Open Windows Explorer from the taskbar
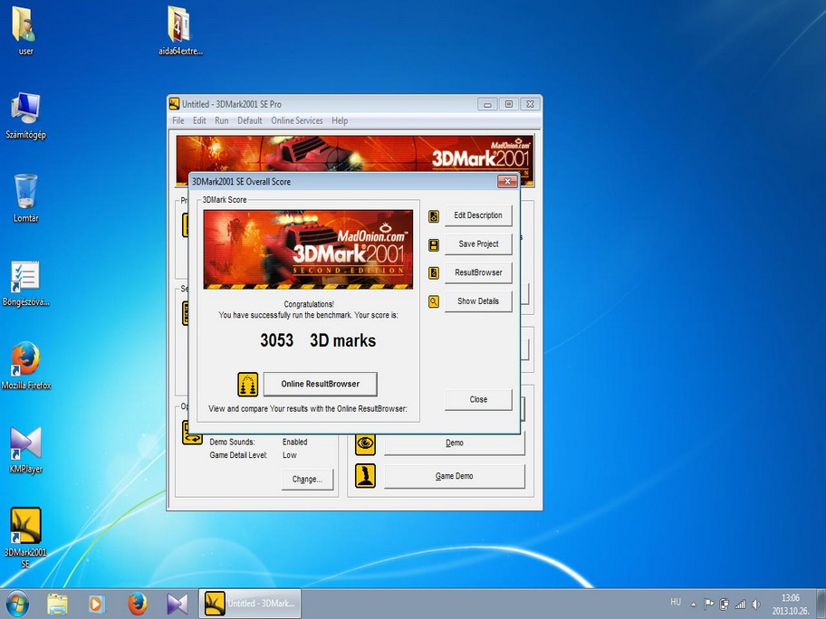826x619 pixels. click(x=57, y=604)
